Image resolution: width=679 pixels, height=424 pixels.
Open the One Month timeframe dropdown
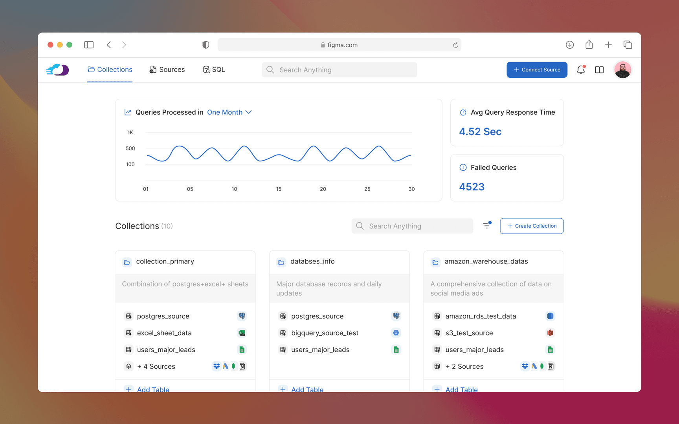point(225,112)
